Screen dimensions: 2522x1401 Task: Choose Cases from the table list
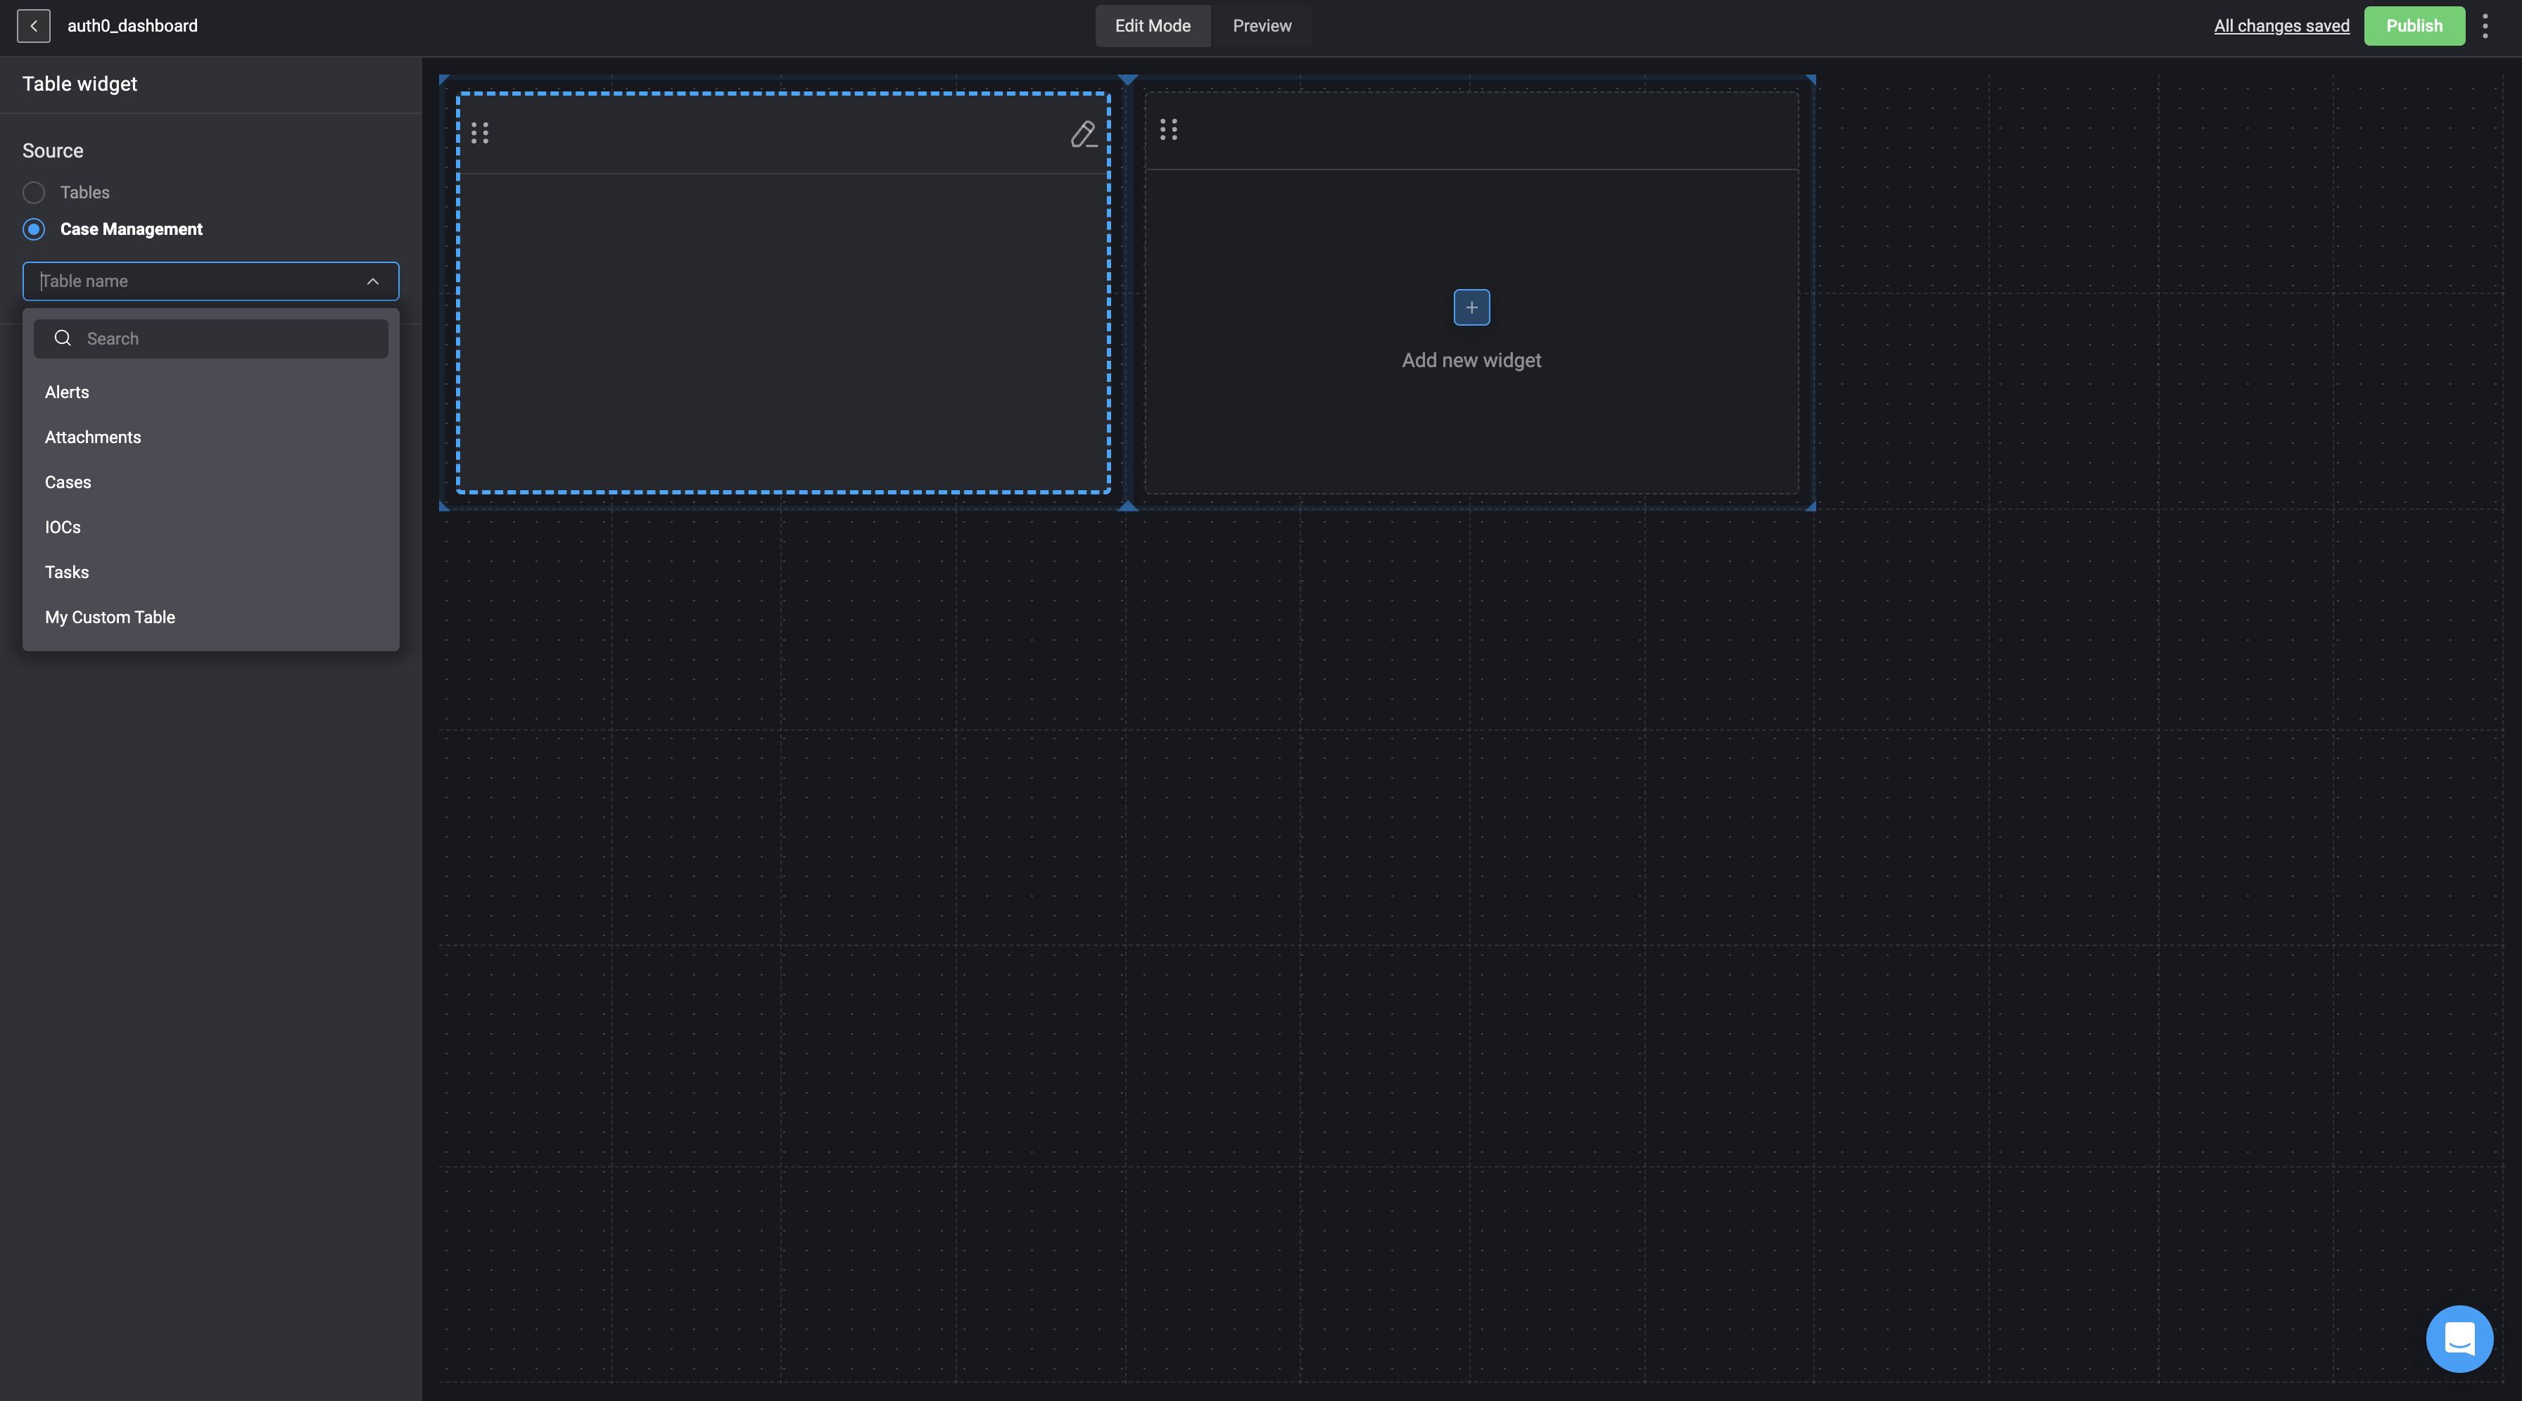[x=210, y=482]
